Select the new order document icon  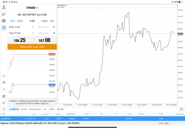[x=4, y=28]
